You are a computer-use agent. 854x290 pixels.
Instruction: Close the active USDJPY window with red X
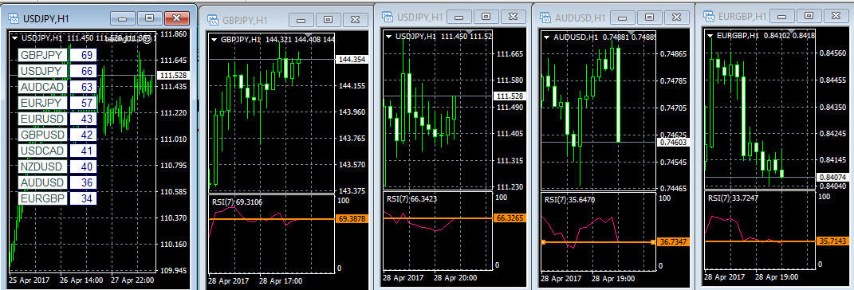tap(176, 18)
